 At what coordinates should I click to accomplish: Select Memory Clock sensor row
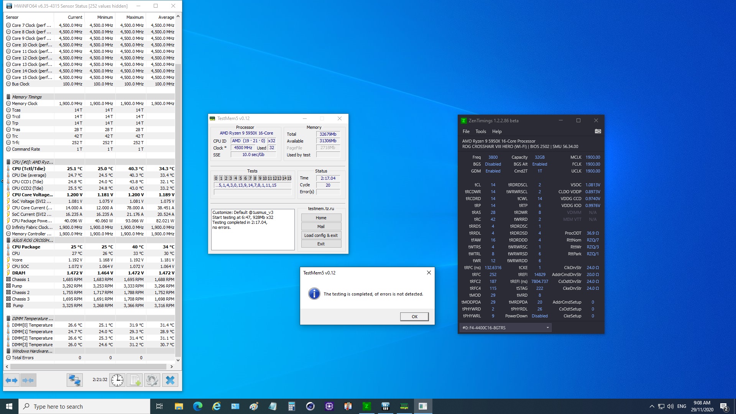90,103
